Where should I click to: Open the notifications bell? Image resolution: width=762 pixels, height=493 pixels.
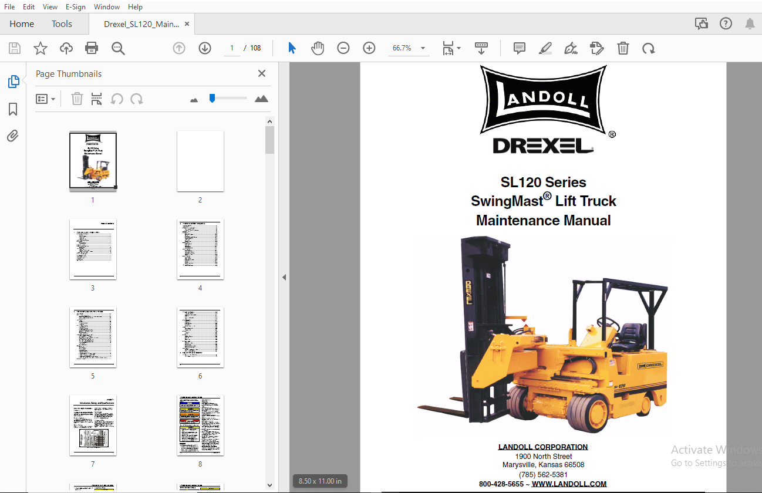(750, 23)
